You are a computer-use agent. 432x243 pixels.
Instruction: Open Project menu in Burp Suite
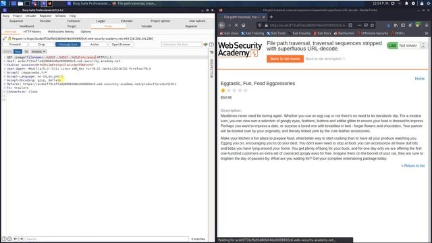[17, 16]
